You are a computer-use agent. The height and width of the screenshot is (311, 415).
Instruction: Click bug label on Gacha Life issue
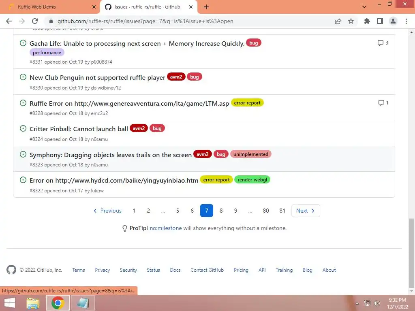[x=254, y=43]
